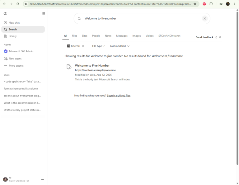Open the 'Welcome to Five Number' result
This screenshot has height=185, width=239.
tap(92, 66)
